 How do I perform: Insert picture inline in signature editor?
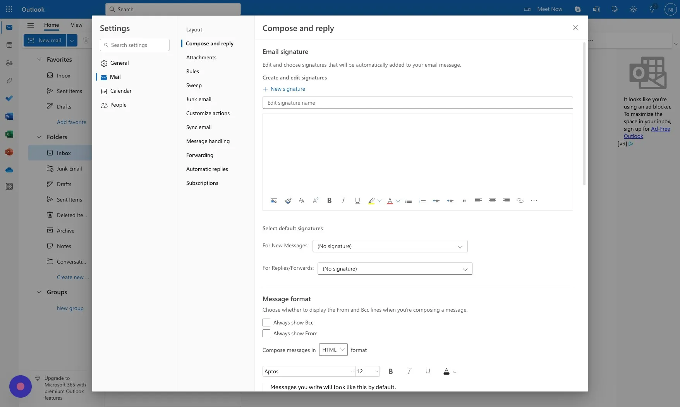coord(274,201)
